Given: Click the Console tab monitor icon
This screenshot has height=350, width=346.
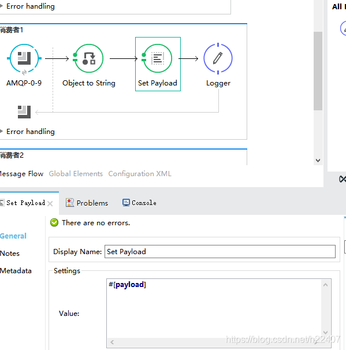Looking at the screenshot, I should [126, 203].
